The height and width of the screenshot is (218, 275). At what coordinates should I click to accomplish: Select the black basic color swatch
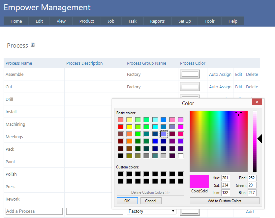121,156
